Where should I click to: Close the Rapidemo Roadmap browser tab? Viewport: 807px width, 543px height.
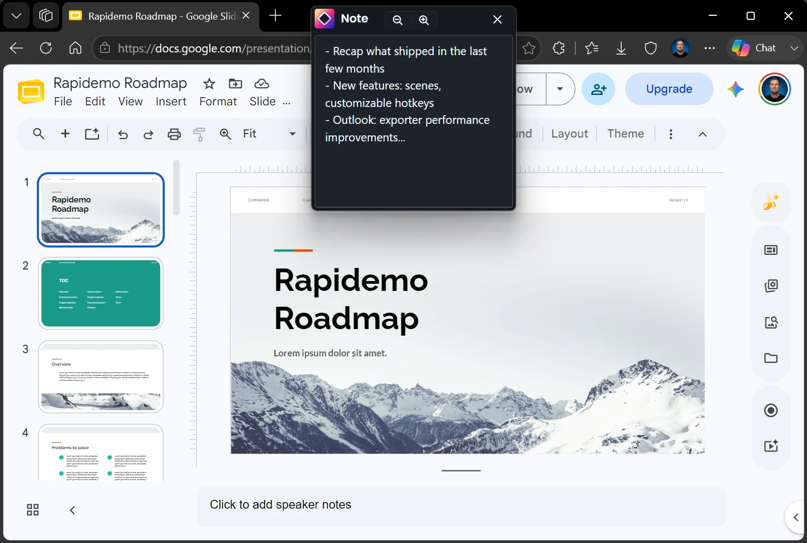[x=246, y=15]
